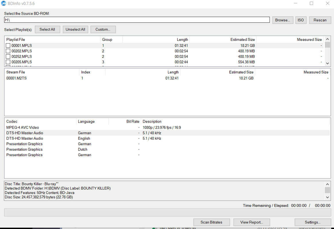This screenshot has height=229, width=334.
Task: Click the disc info scrollbar down arrow
Action: [327, 197]
